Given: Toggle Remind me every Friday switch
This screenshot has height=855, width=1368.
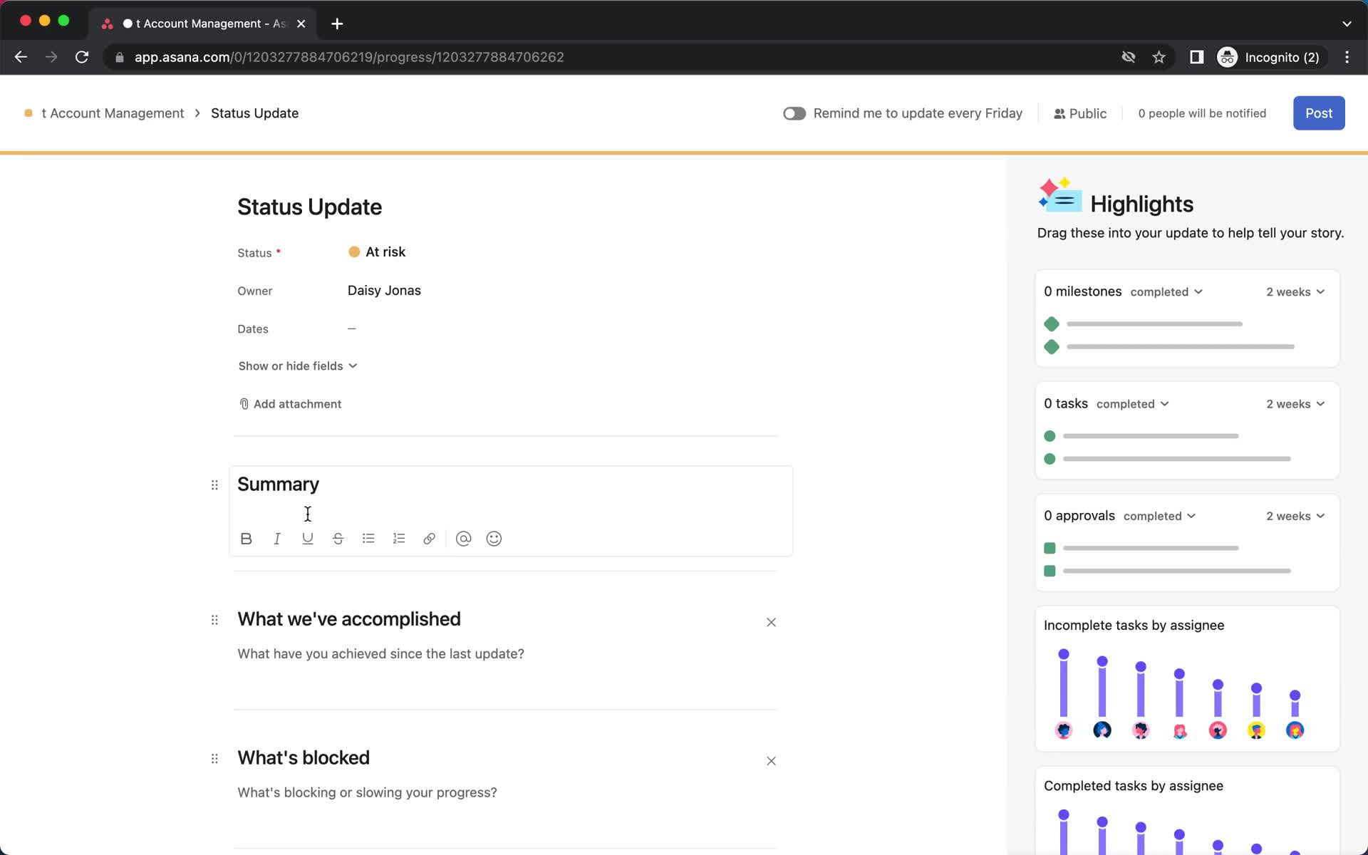Looking at the screenshot, I should click(x=794, y=113).
